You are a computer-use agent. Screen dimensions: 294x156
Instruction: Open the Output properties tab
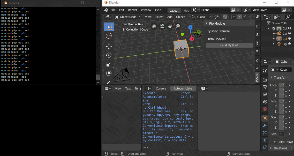[x=265, y=87]
